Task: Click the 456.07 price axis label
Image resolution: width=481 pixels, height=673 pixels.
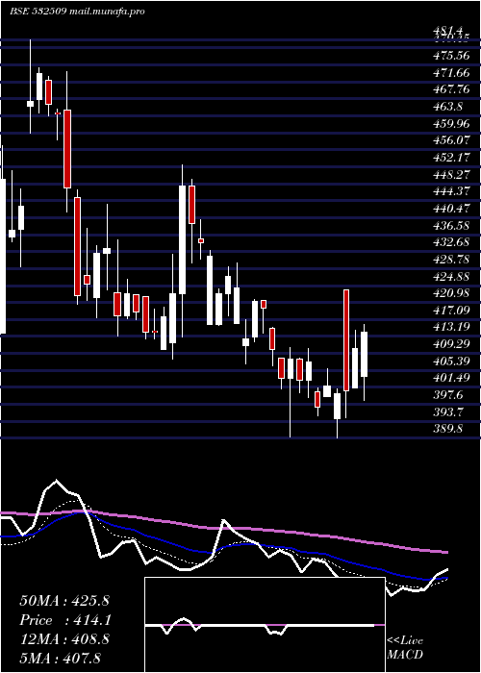Action: pos(451,140)
